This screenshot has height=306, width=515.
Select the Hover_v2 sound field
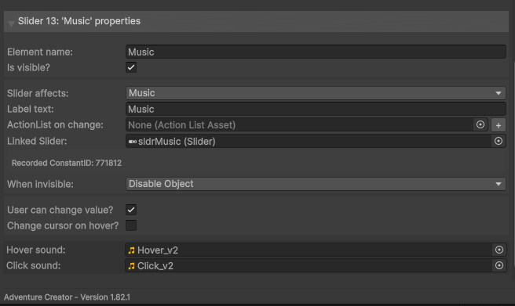pos(309,250)
